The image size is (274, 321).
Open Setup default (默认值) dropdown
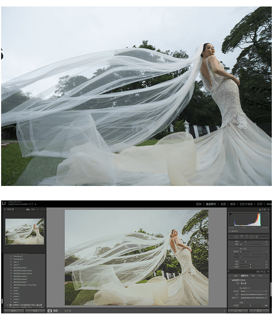244,283
